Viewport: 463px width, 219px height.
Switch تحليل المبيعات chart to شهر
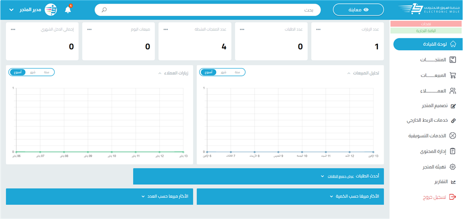223,72
